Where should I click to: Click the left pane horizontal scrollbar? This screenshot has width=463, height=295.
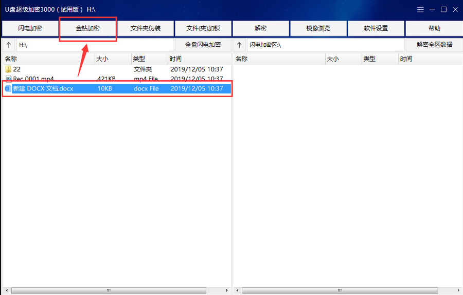tap(109, 290)
